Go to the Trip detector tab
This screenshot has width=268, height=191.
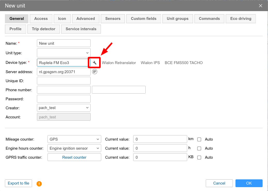pyautogui.click(x=44, y=29)
